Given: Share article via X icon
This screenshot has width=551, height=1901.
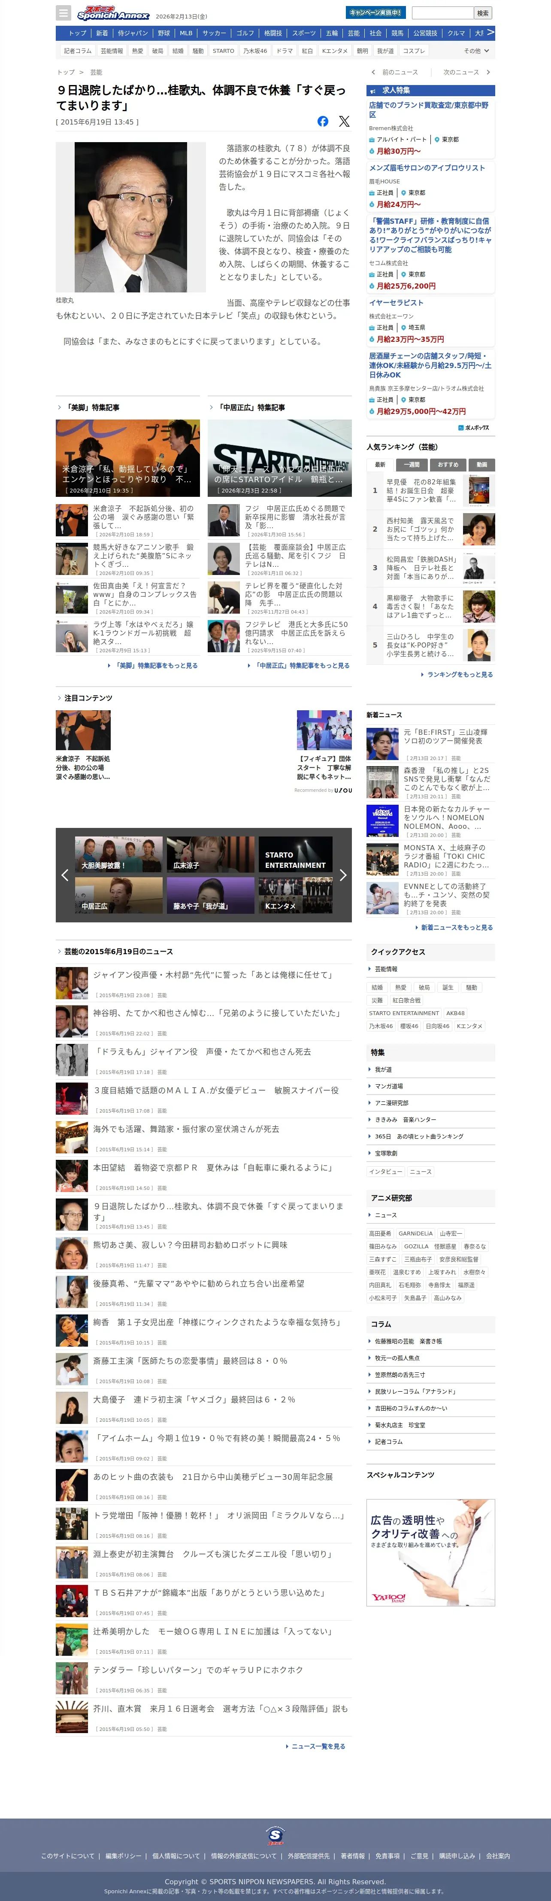Looking at the screenshot, I should click(345, 121).
